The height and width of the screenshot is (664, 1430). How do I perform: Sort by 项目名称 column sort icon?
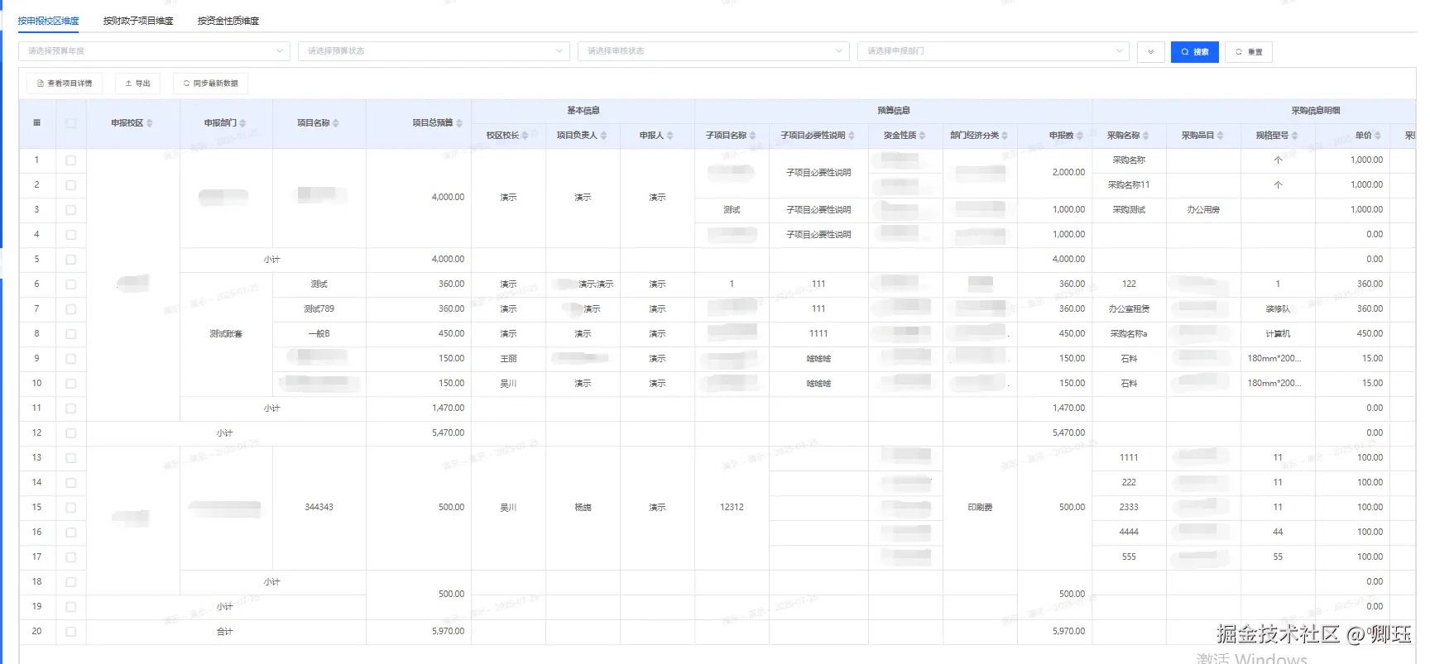click(336, 123)
